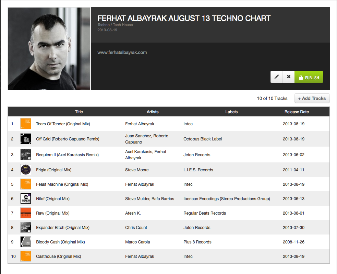Select the Release Date column header
The height and width of the screenshot is (274, 337).
297,112
